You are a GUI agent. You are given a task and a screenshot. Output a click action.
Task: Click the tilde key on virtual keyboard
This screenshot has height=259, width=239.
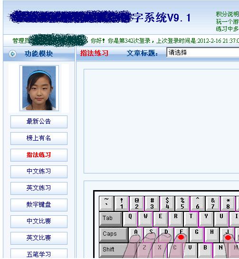point(106,203)
